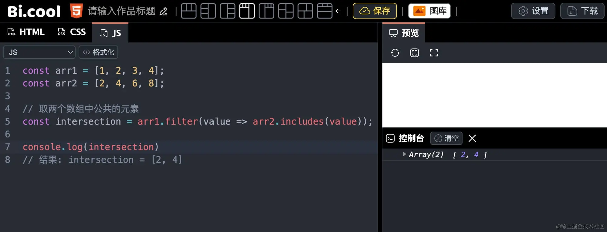Switch to the HTML tab

coord(26,32)
